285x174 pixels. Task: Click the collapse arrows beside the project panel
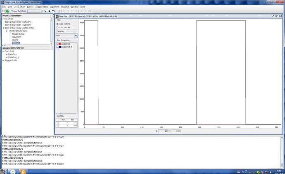pyautogui.click(x=53, y=16)
